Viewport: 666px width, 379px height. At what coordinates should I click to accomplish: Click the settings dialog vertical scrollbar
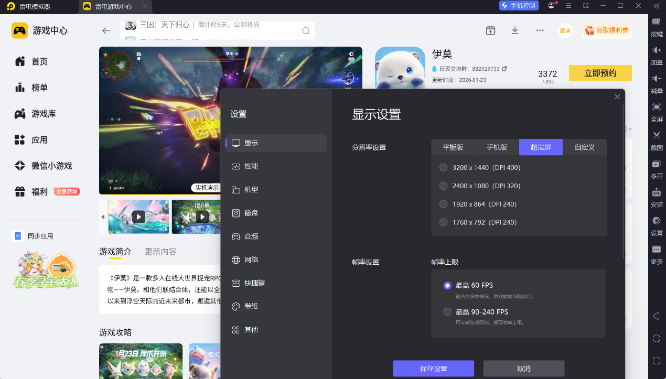pyautogui.click(x=623, y=181)
